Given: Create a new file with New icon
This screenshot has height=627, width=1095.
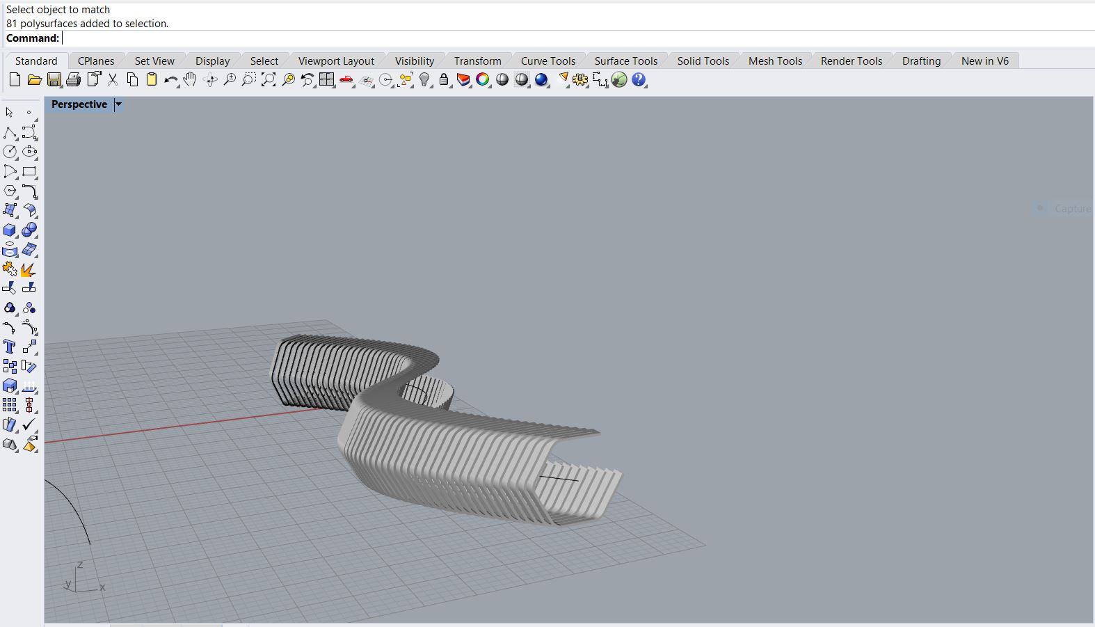Looking at the screenshot, I should coord(15,80).
